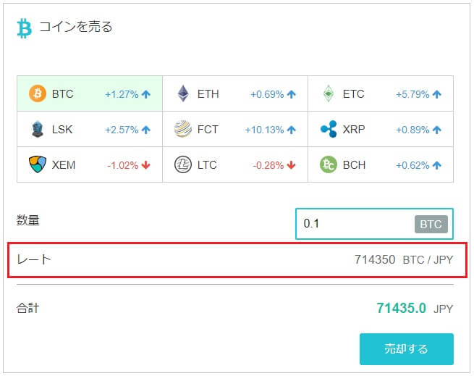
Task: Click the 71435.0 JPY total amount
Action: 415,309
